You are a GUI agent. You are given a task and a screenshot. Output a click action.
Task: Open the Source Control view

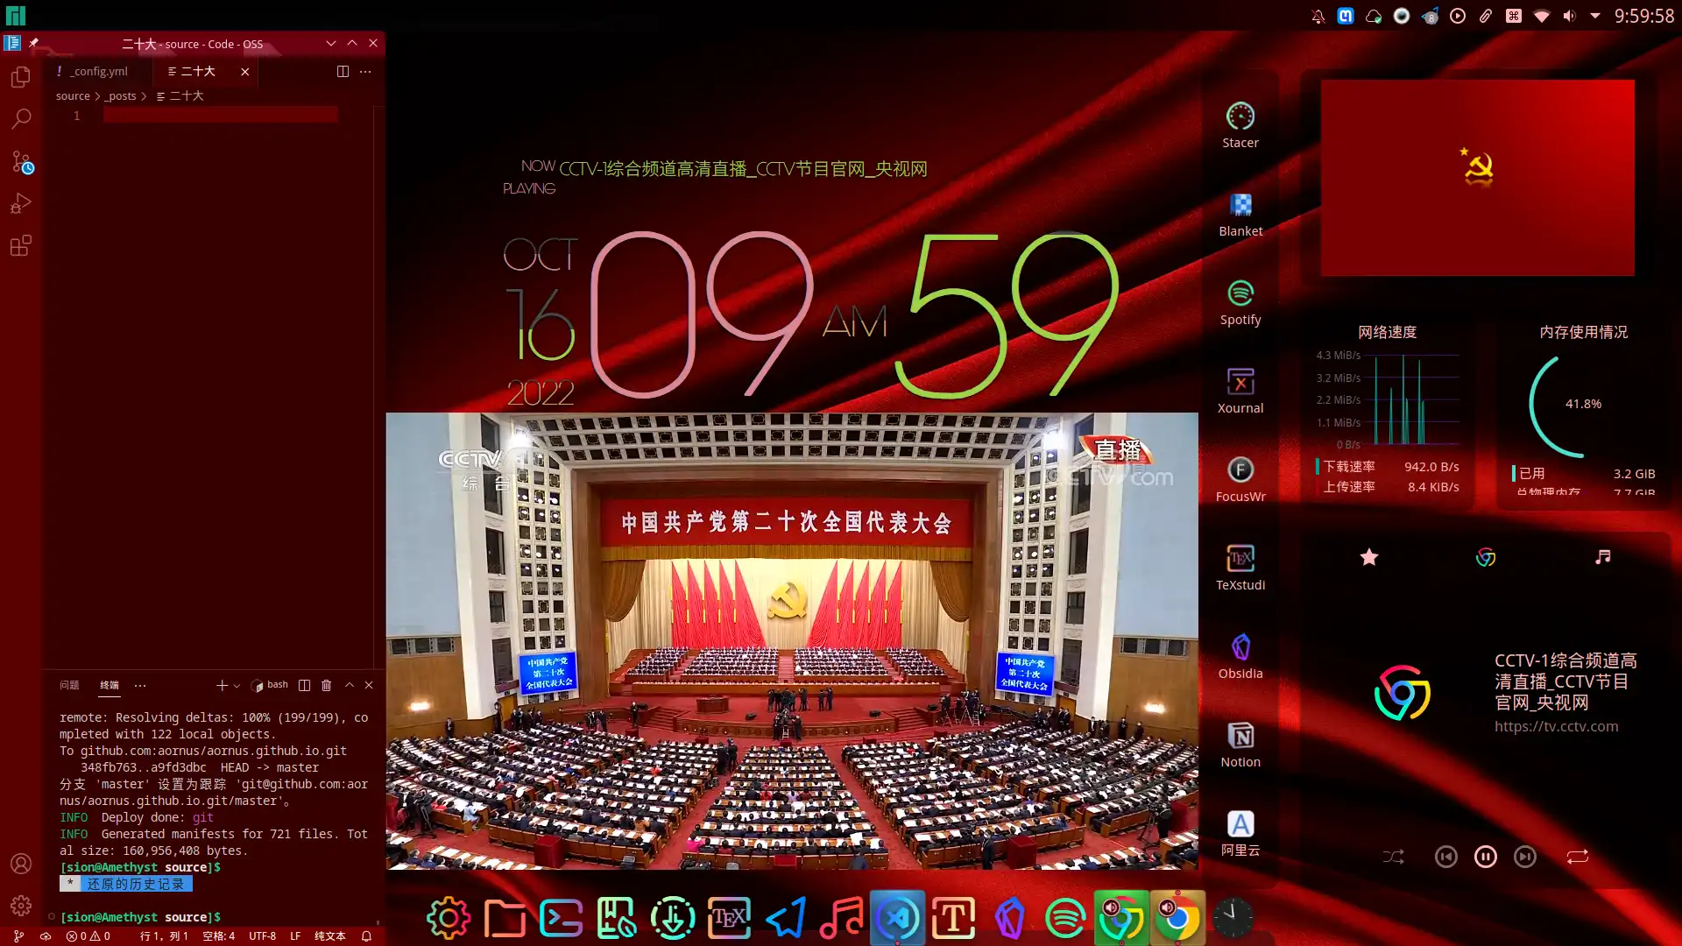pos(21,162)
